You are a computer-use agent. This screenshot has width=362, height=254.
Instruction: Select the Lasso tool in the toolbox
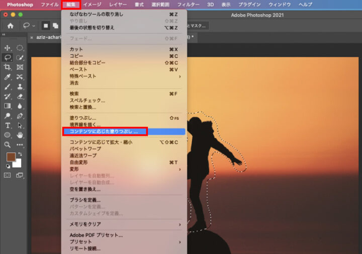[x=8, y=57]
